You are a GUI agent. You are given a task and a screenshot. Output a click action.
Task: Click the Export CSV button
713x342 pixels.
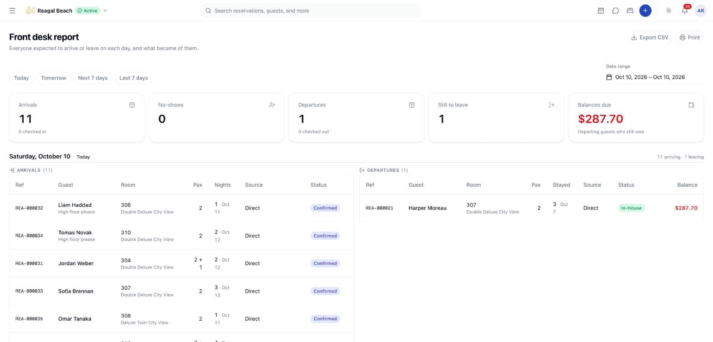click(x=649, y=37)
